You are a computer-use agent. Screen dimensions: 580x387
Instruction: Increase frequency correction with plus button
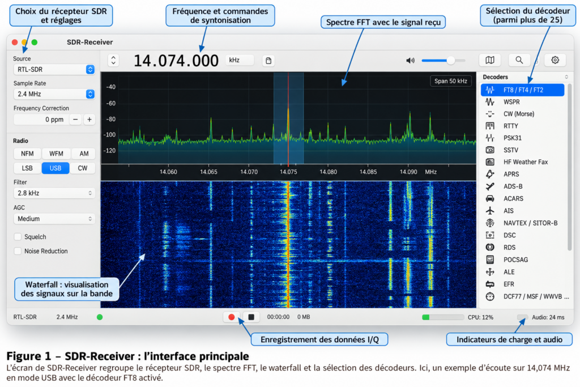click(89, 120)
